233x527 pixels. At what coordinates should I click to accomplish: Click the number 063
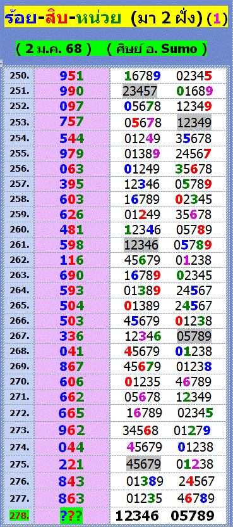pos(72,168)
